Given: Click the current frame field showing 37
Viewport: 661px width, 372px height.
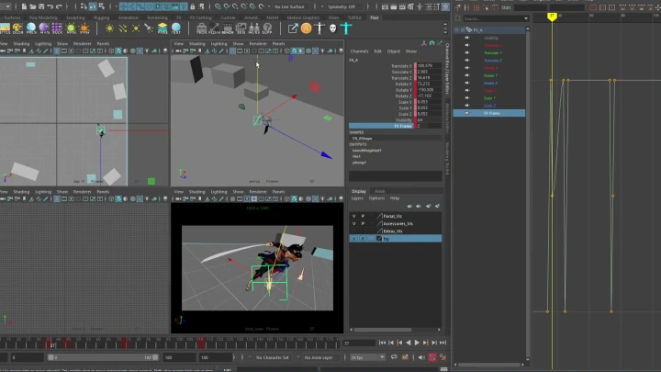Looking at the screenshot, I should [x=358, y=344].
